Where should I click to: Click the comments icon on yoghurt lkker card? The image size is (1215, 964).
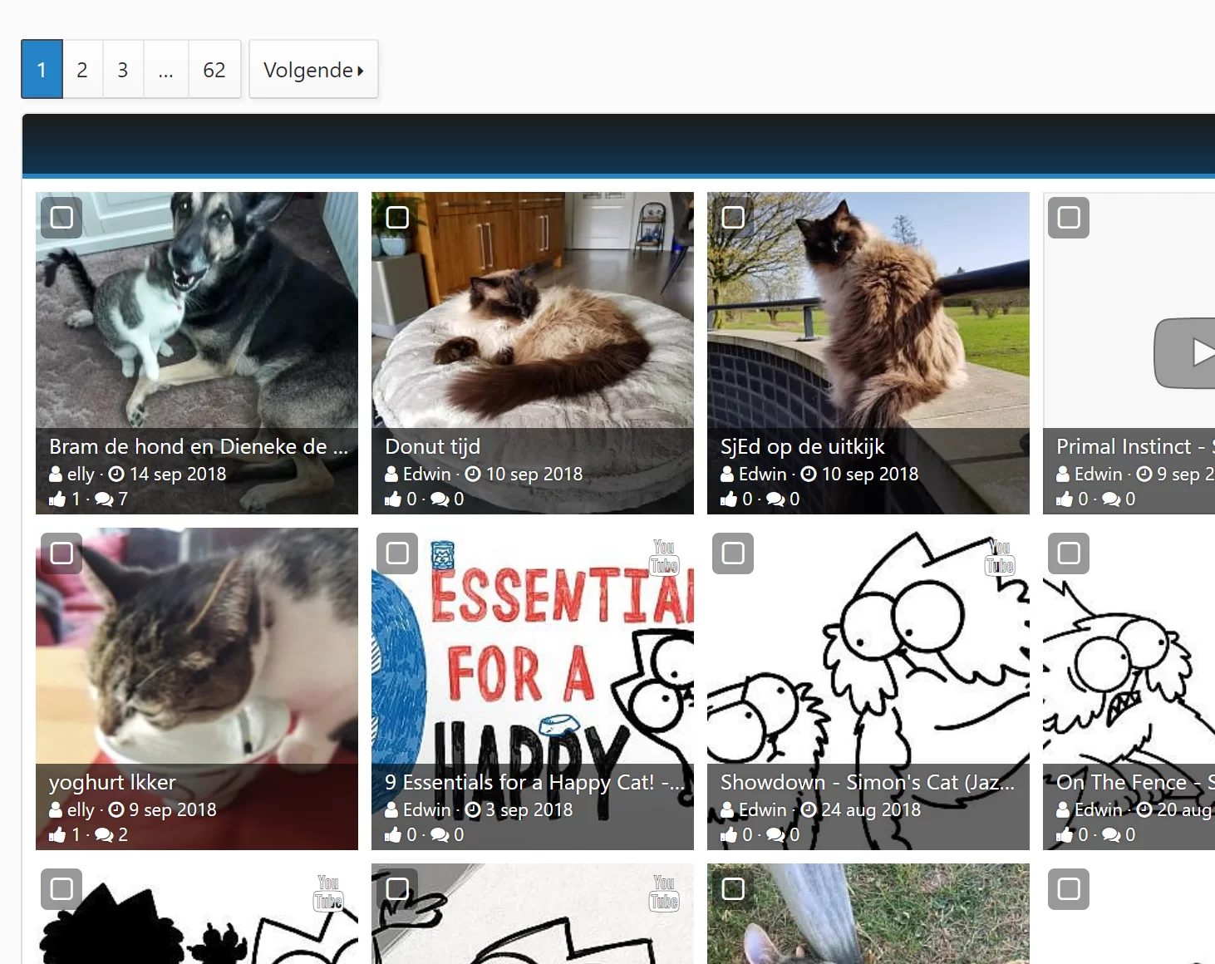click(x=104, y=834)
